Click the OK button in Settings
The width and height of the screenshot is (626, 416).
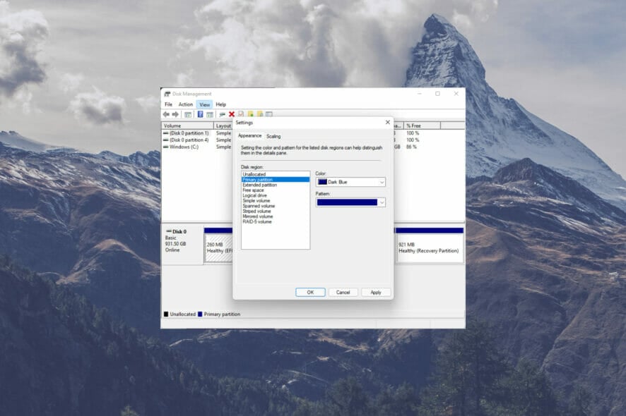(310, 291)
